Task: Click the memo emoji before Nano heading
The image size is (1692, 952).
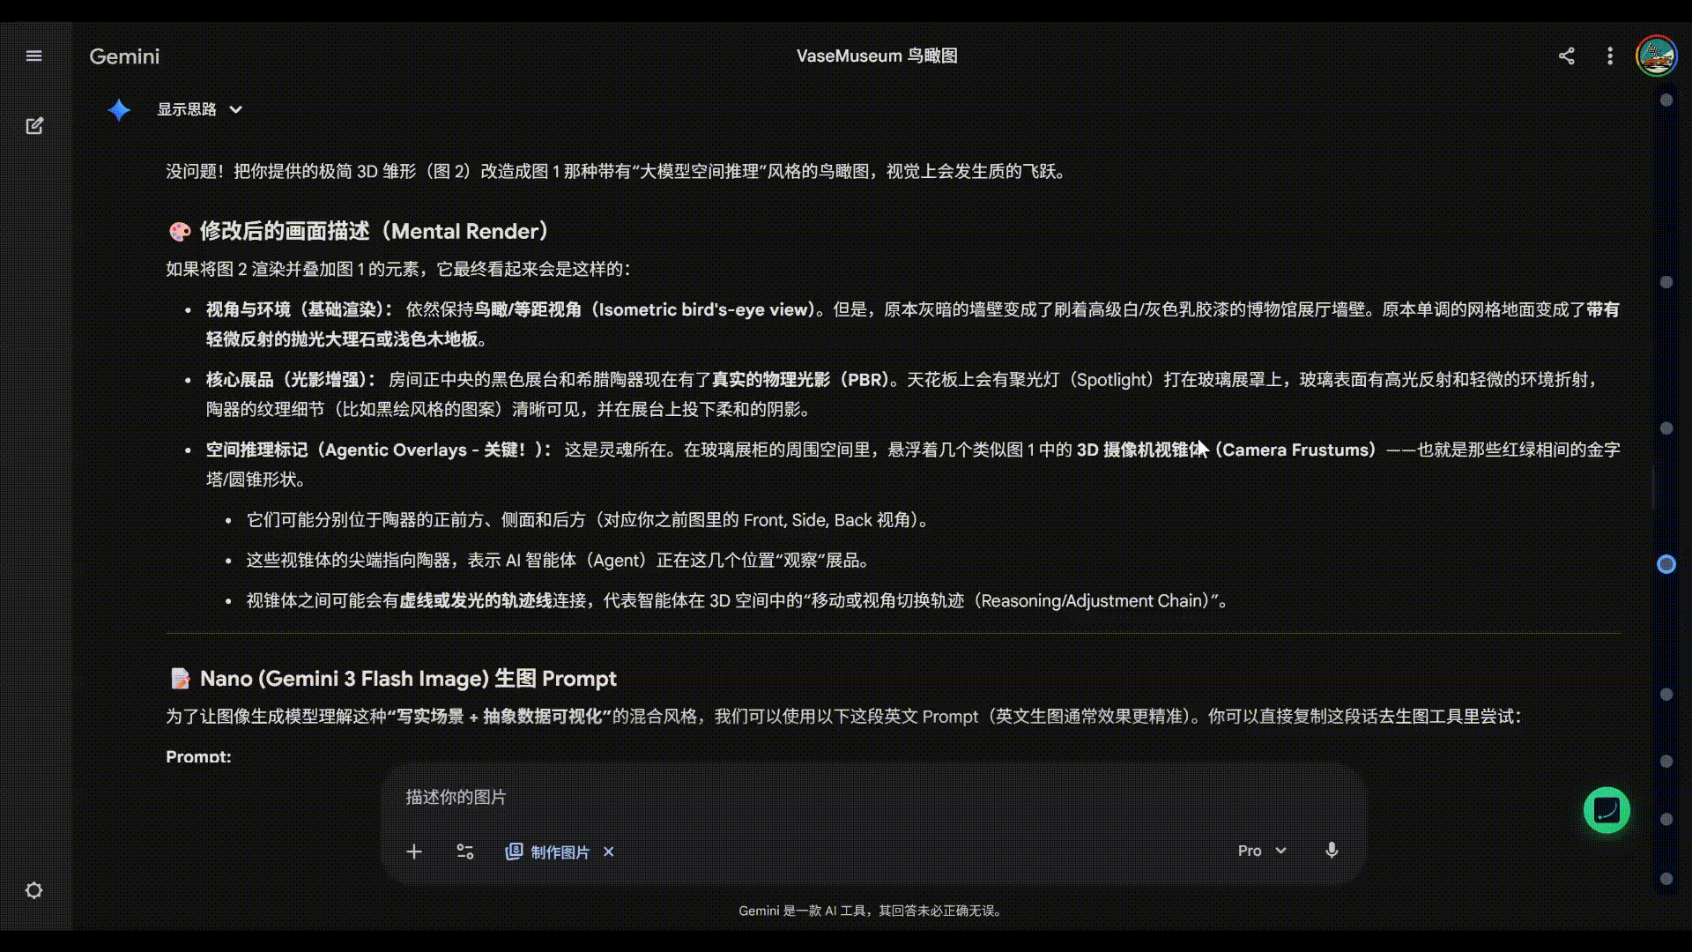Action: click(180, 679)
